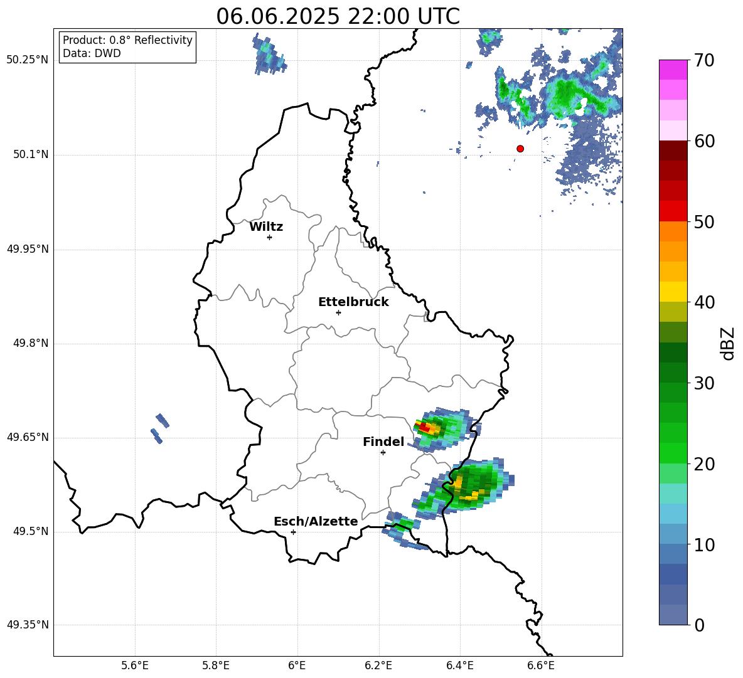
Task: Click the 50.1°N latitude label
Action: tap(31, 155)
